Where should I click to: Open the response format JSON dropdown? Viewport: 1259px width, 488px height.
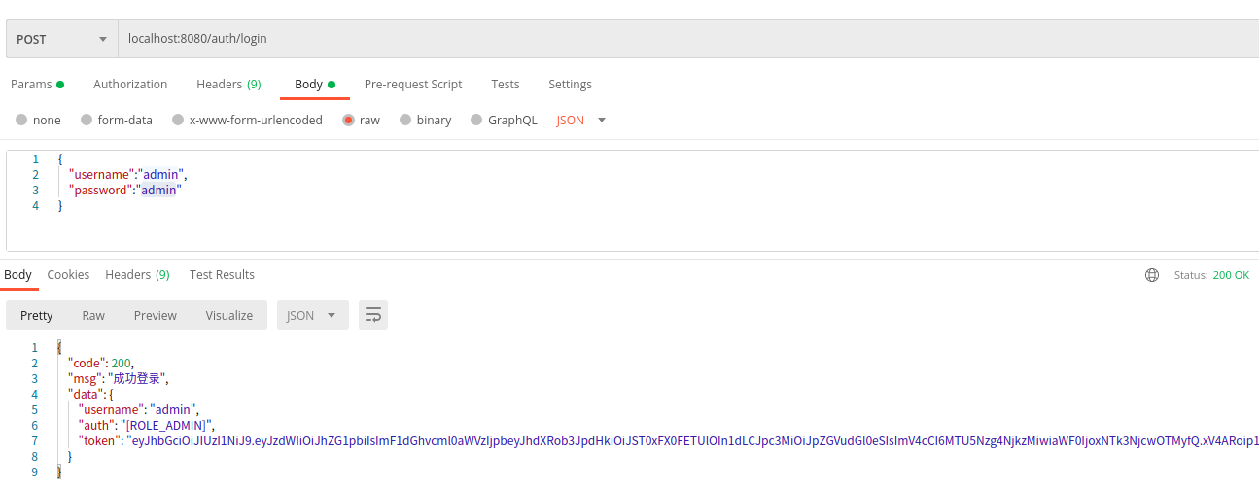pos(313,315)
